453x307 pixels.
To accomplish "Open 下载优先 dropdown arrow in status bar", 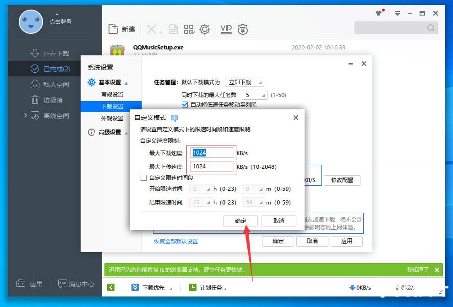I will click(171, 288).
